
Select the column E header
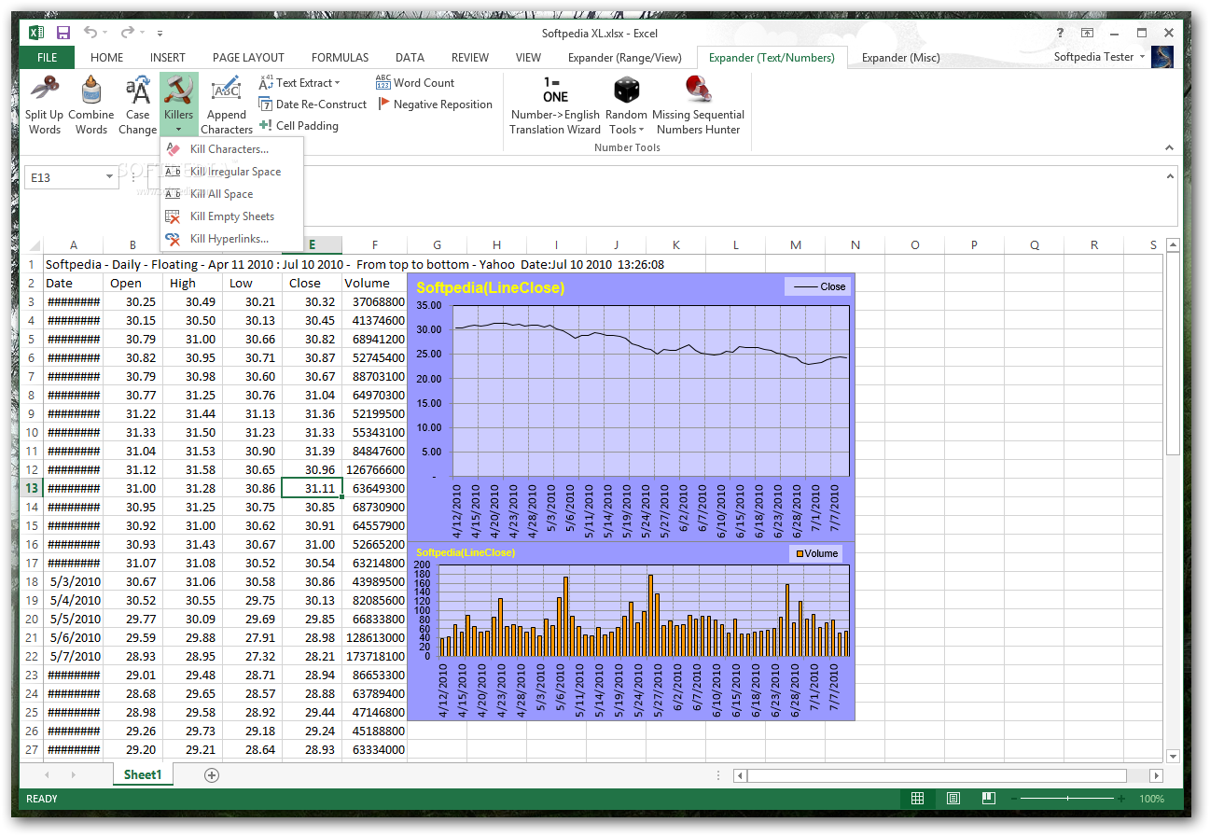click(x=312, y=245)
